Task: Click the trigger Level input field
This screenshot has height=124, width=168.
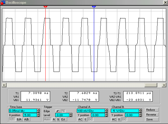Action: (62, 115)
